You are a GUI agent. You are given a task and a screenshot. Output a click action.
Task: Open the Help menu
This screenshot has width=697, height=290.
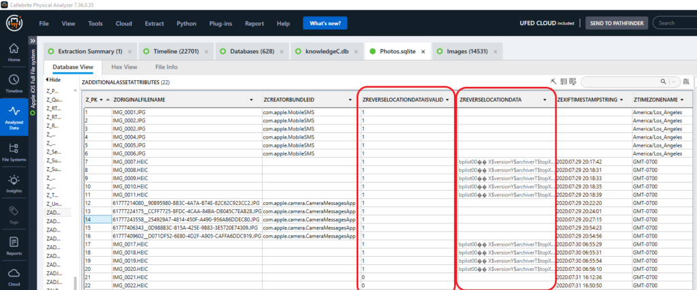[283, 24]
